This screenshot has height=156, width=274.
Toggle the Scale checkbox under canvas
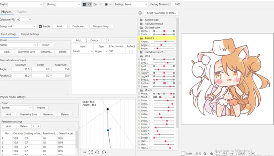pyautogui.click(x=183, y=153)
